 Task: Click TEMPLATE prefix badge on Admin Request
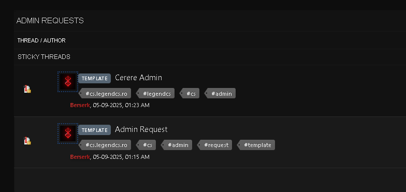coord(94,130)
